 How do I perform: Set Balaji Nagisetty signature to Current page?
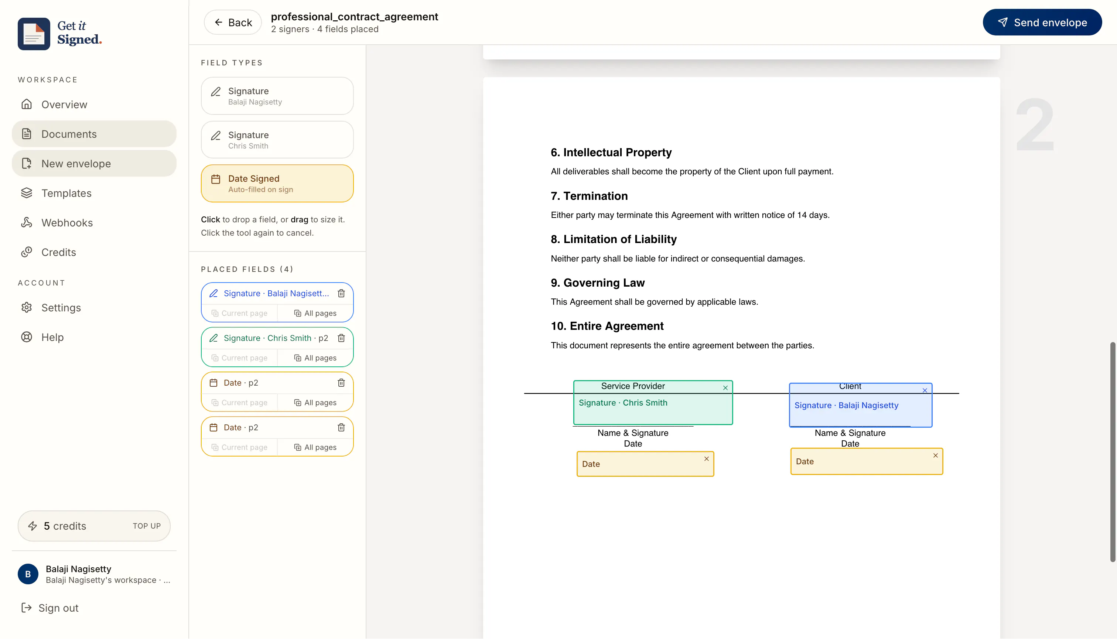pos(240,313)
